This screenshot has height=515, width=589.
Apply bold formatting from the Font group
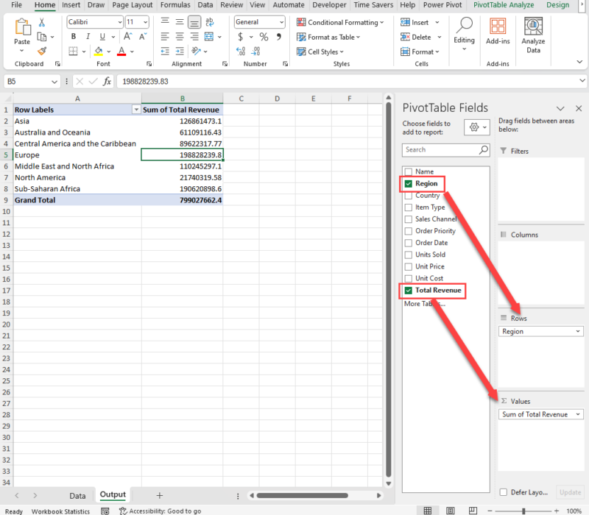(74, 36)
